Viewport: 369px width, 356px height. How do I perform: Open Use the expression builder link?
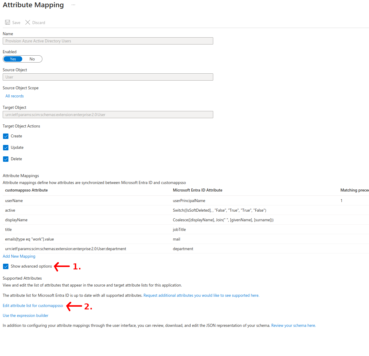tap(26, 315)
